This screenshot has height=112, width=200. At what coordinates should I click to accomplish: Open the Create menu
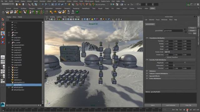point(17,1)
